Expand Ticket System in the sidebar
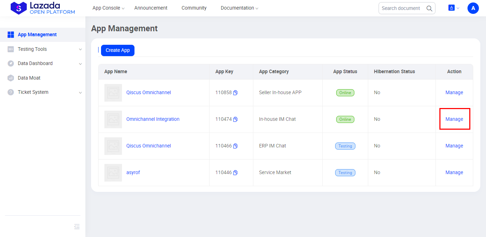The width and height of the screenshot is (486, 237). pyautogui.click(x=80, y=92)
